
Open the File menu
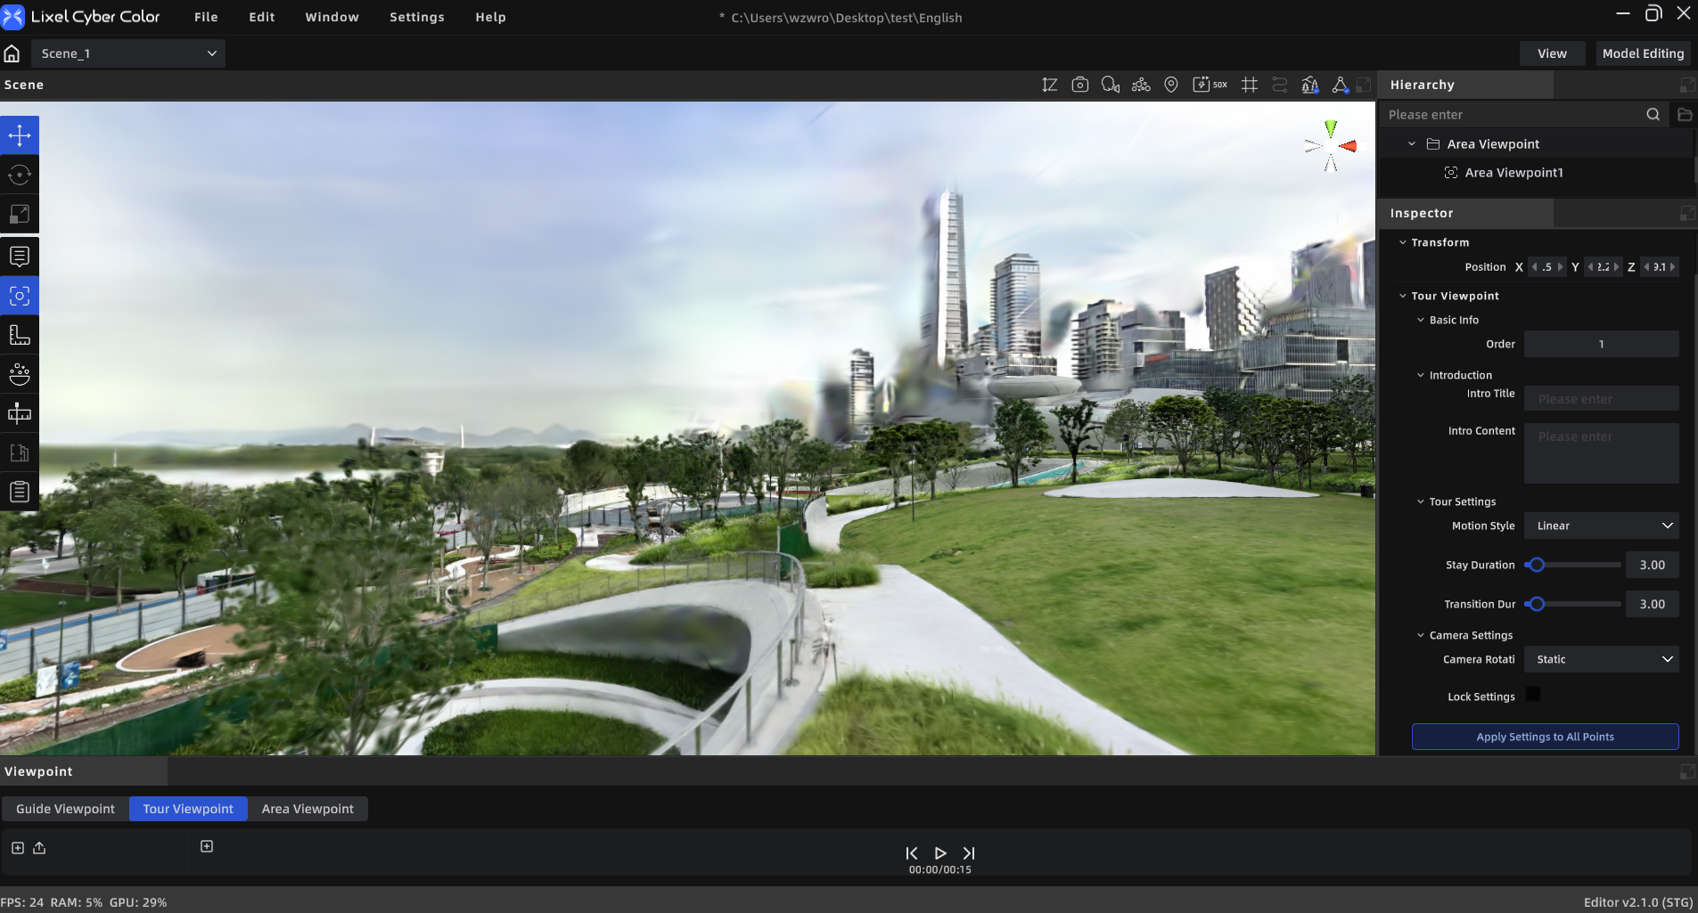tap(206, 17)
